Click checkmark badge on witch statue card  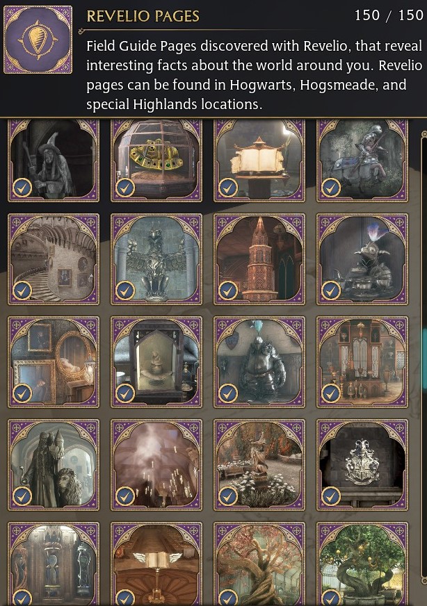(22, 188)
